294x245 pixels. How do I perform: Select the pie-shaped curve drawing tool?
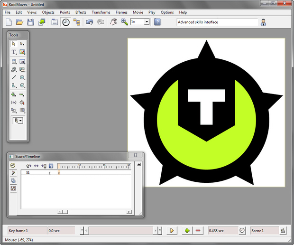(x=22, y=85)
